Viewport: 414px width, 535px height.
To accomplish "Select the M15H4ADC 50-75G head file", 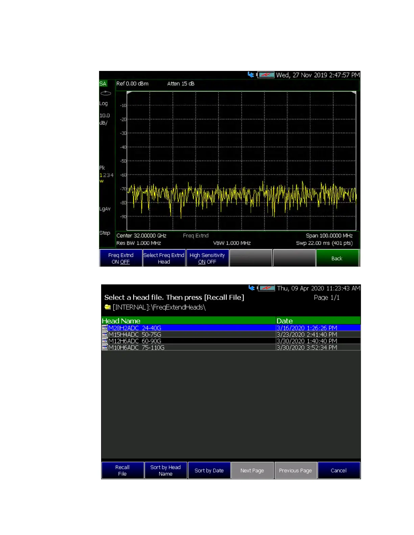I will coord(231,334).
